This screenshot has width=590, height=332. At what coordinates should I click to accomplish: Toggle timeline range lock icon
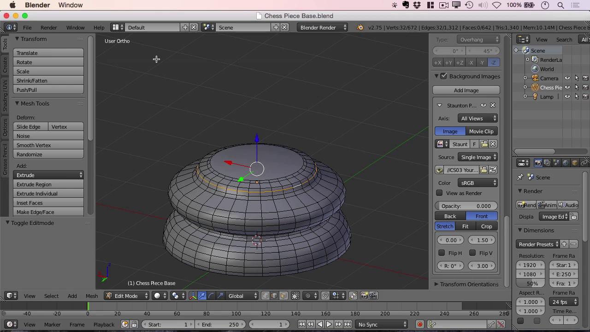(134, 324)
